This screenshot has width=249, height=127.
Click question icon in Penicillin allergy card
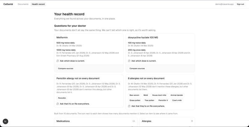point(58,104)
